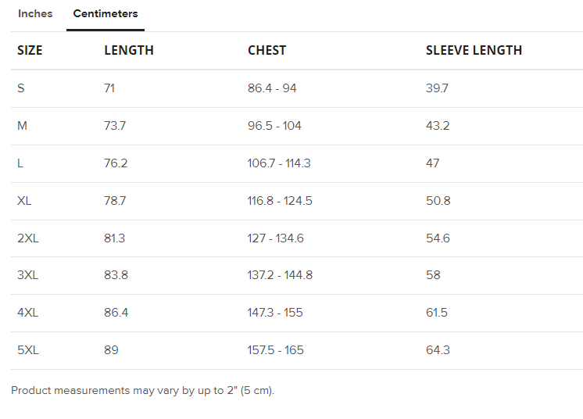
Task: Select the Centimeters tab
Action: (106, 14)
